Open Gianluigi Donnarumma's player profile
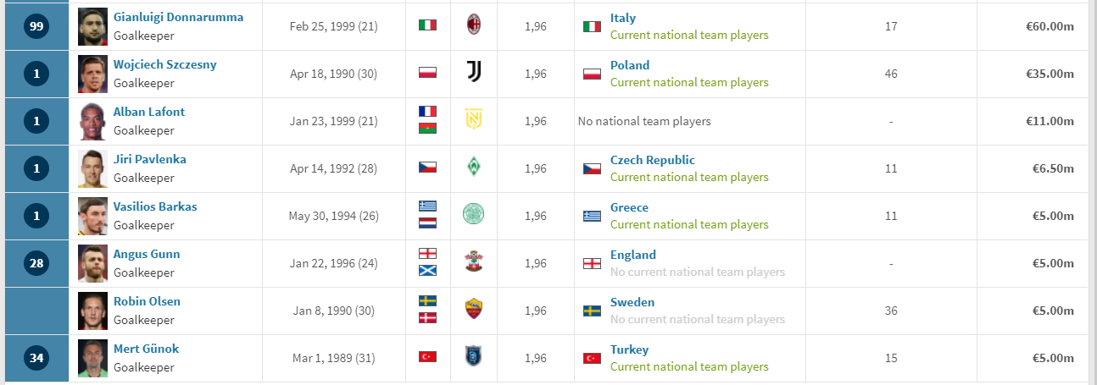 (178, 18)
